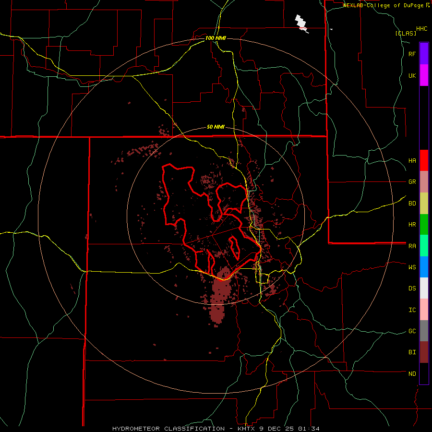Screen dimensions: 432x432
Task: Click the DS legend label
Action: click(x=412, y=288)
